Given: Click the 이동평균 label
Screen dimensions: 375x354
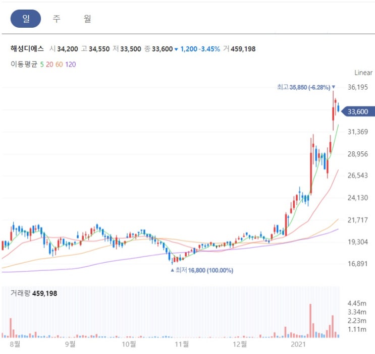Looking at the screenshot, I should point(24,65).
